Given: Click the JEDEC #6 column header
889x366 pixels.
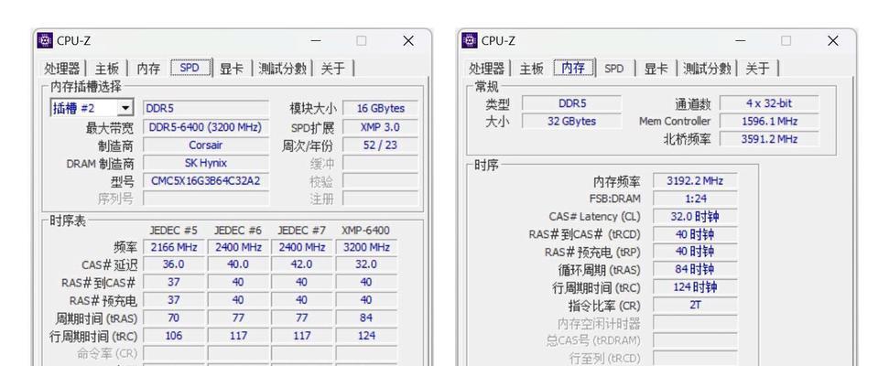Looking at the screenshot, I should coord(237,231).
